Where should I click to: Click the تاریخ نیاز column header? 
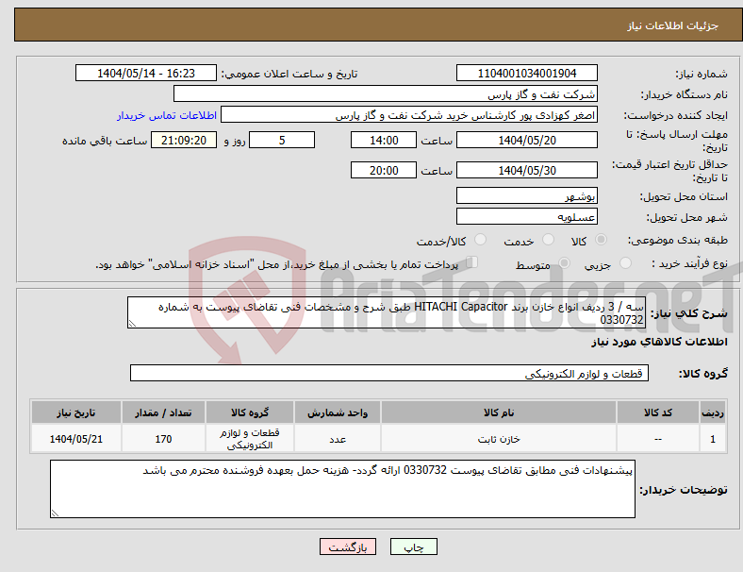tap(76, 412)
